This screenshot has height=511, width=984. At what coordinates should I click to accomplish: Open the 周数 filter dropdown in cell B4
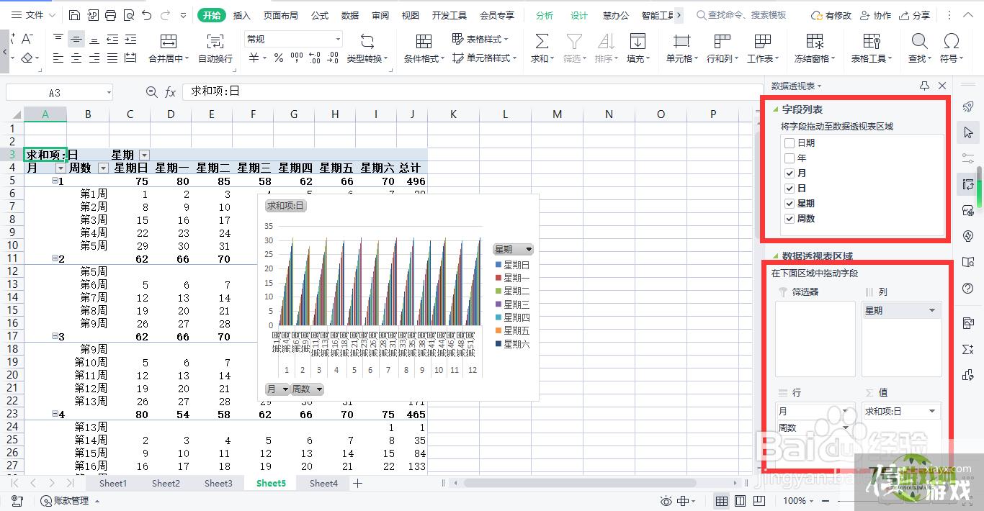click(102, 168)
